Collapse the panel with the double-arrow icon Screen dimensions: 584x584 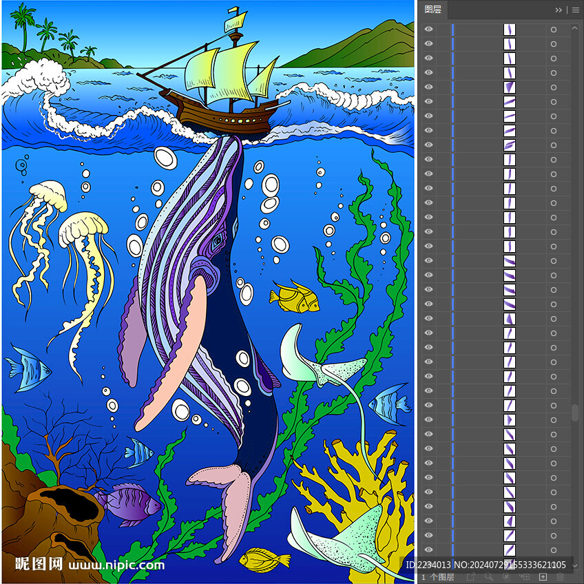click(559, 10)
